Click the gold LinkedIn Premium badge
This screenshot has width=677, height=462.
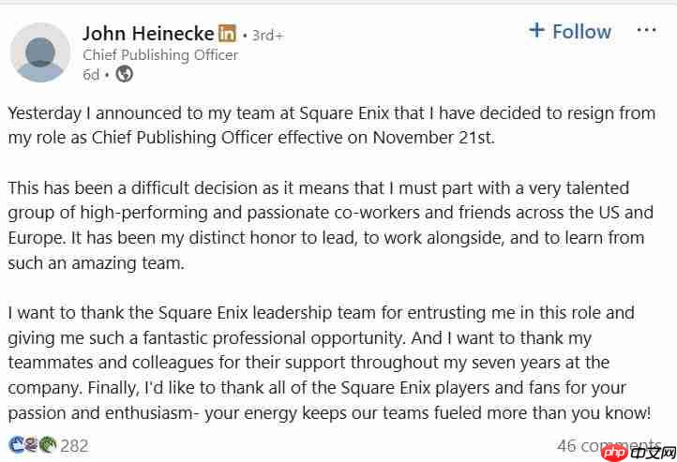tap(227, 34)
